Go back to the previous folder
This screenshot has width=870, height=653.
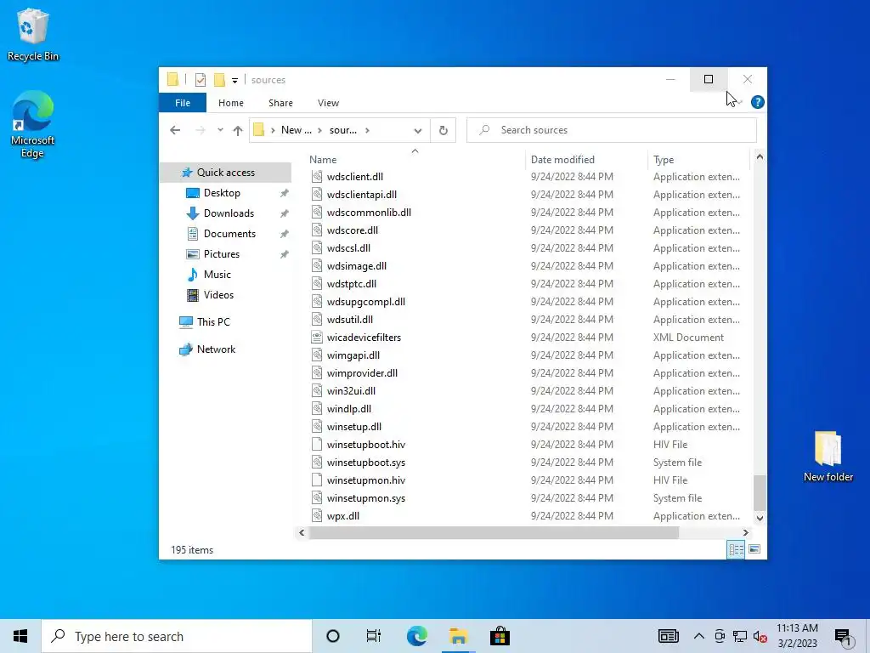coord(175,130)
